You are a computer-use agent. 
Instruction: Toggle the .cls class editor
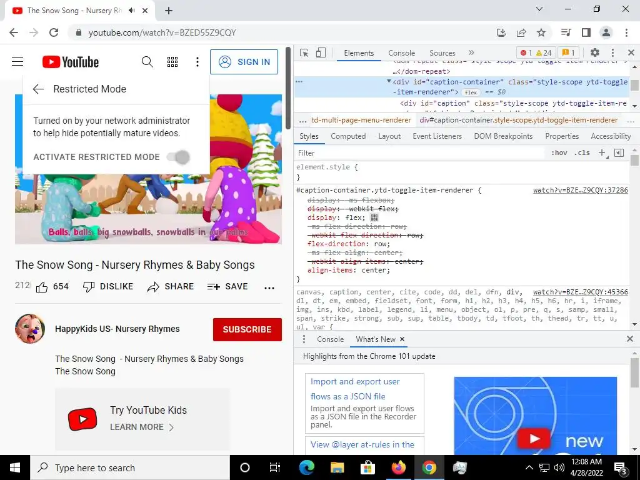[x=582, y=152]
